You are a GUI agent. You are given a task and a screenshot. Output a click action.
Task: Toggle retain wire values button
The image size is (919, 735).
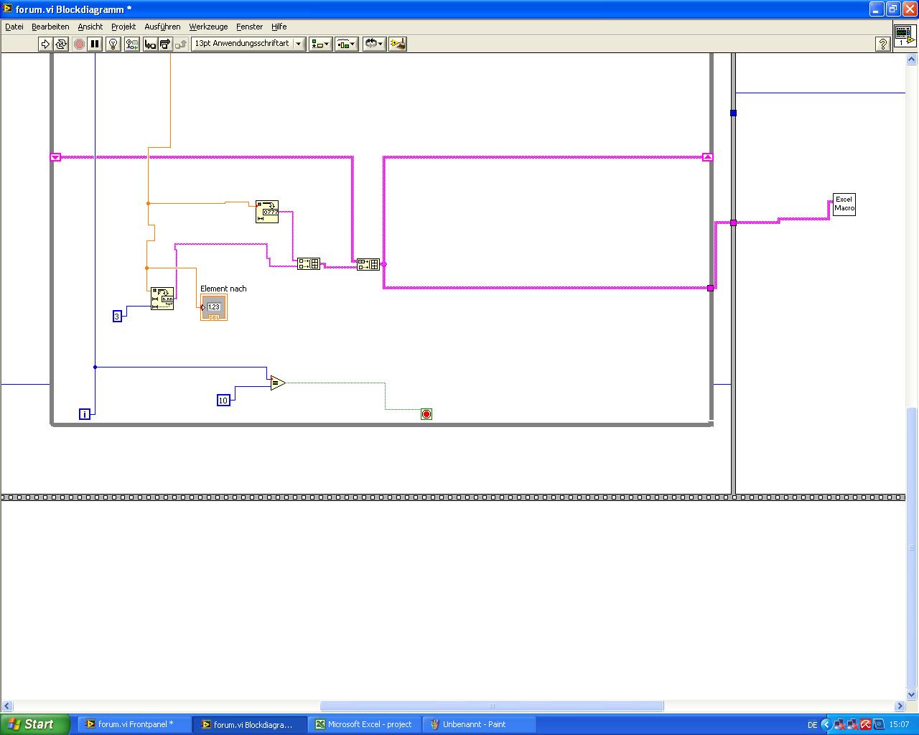[x=131, y=44]
